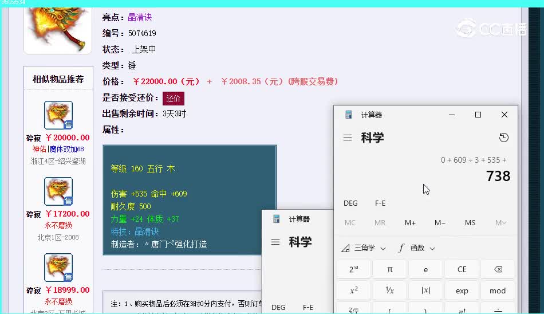Click the 永不磨损 tag under ¥17200.00

pyautogui.click(x=58, y=225)
